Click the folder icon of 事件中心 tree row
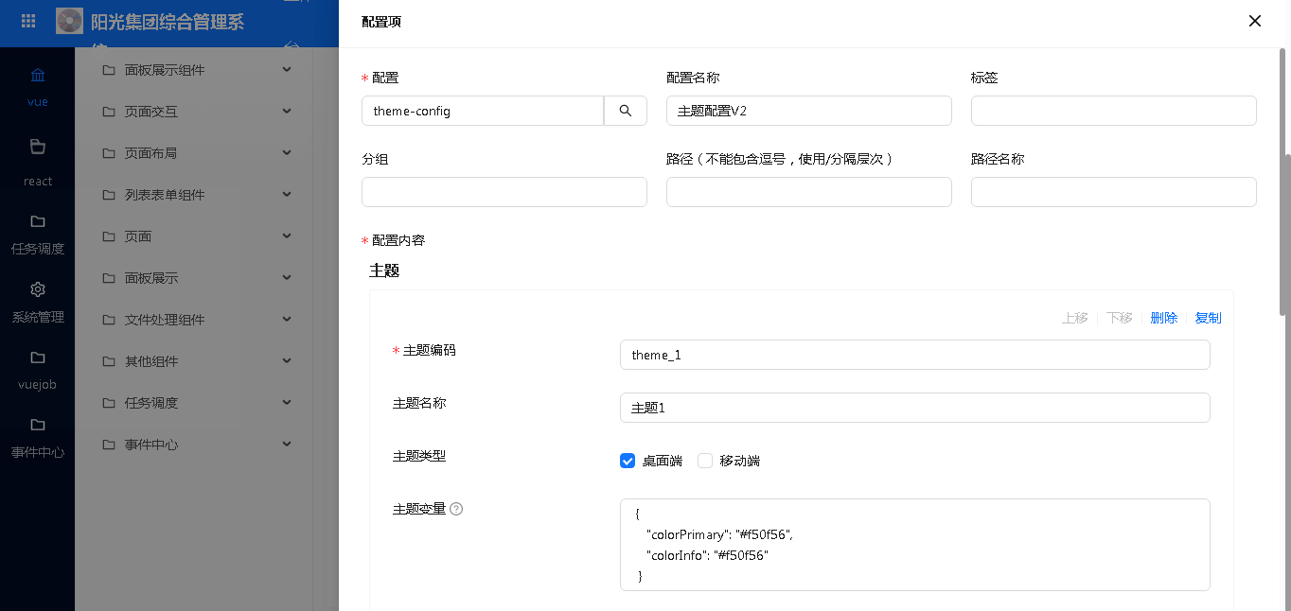The image size is (1291, 611). [108, 445]
